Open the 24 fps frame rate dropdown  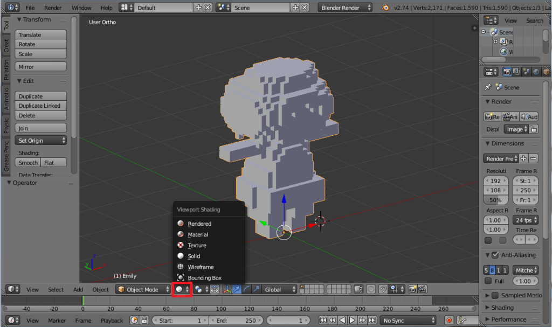[526, 220]
